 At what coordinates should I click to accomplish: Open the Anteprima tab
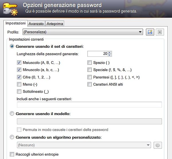pos(55,24)
